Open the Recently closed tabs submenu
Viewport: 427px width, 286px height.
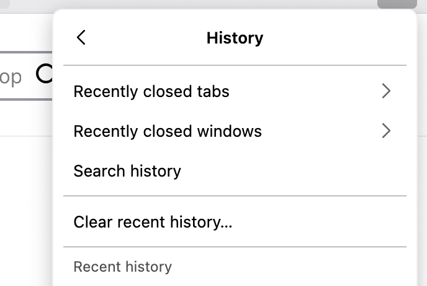coord(235,91)
